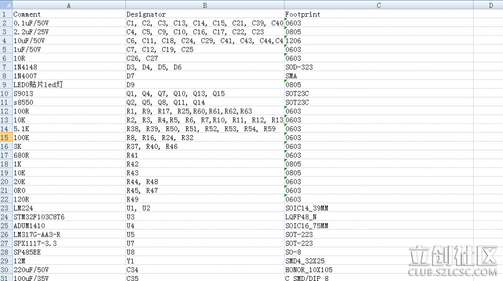The image size is (503, 281).
Task: Click the SOD-323 footprint cell
Action: pyautogui.click(x=378, y=67)
